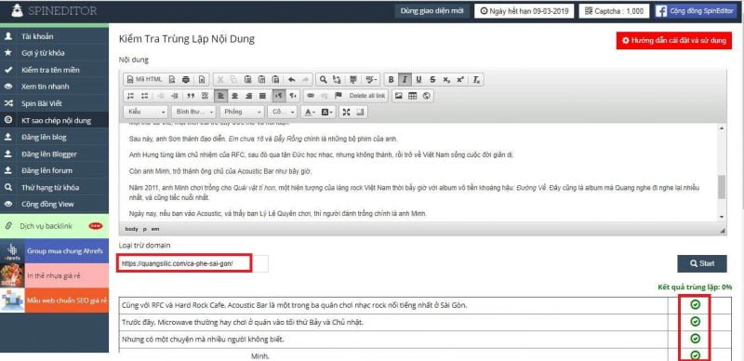Click the Start search button

point(702,263)
